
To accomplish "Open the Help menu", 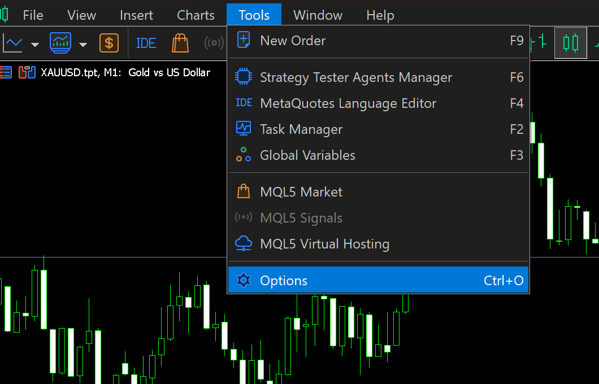I will [x=380, y=15].
